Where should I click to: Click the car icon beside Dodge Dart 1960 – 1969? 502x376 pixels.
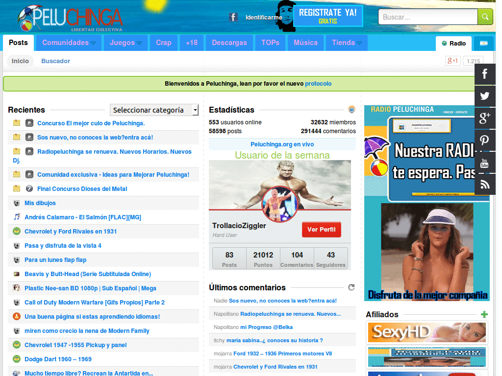coord(17,359)
